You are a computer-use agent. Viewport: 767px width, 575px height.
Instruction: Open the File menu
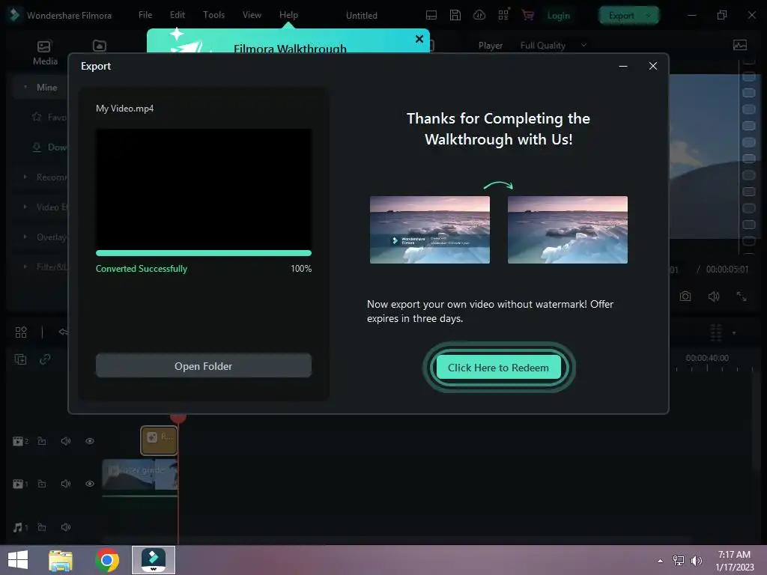click(145, 15)
